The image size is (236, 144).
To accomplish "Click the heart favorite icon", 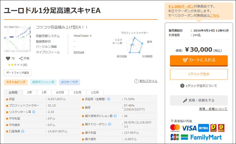I will [x=8, y=59].
